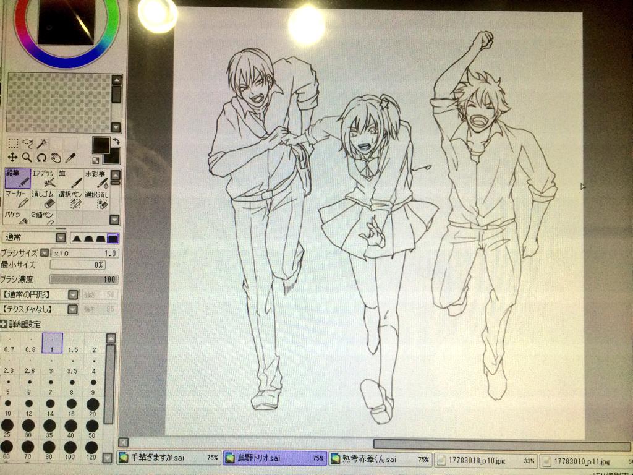
Task: Choose the 鉛筆 pencil brush
Action: [18, 179]
